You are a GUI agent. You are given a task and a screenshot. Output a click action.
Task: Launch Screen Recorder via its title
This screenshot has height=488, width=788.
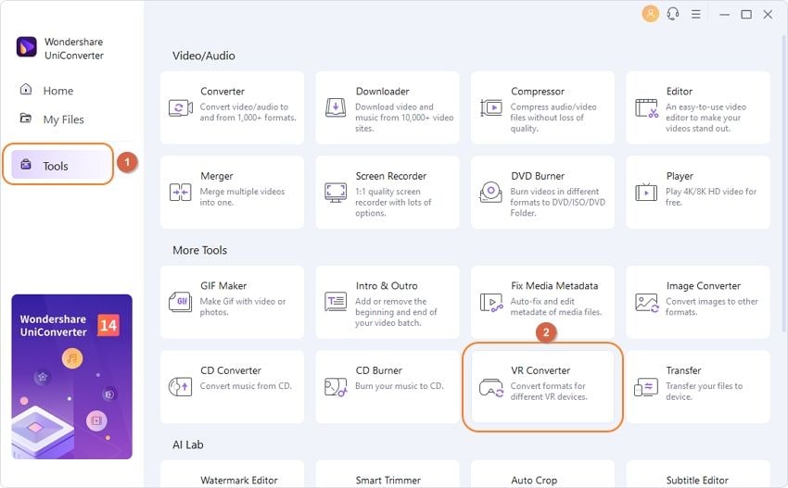click(391, 176)
